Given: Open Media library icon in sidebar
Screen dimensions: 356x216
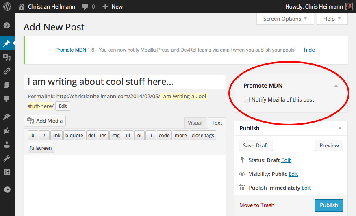Looking at the screenshot, I should click(7, 57).
